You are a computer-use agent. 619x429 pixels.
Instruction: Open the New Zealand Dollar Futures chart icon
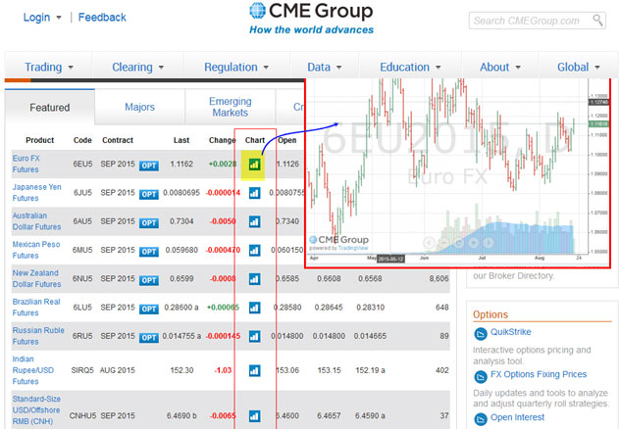click(x=254, y=279)
